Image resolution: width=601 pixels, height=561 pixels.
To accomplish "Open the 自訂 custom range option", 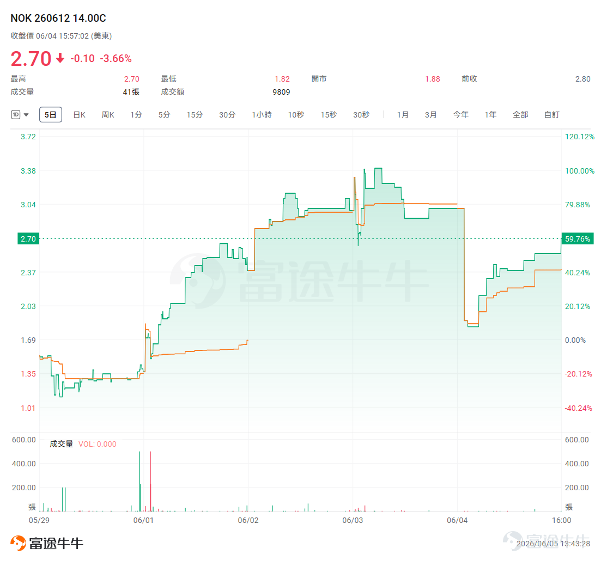I will pos(552,115).
